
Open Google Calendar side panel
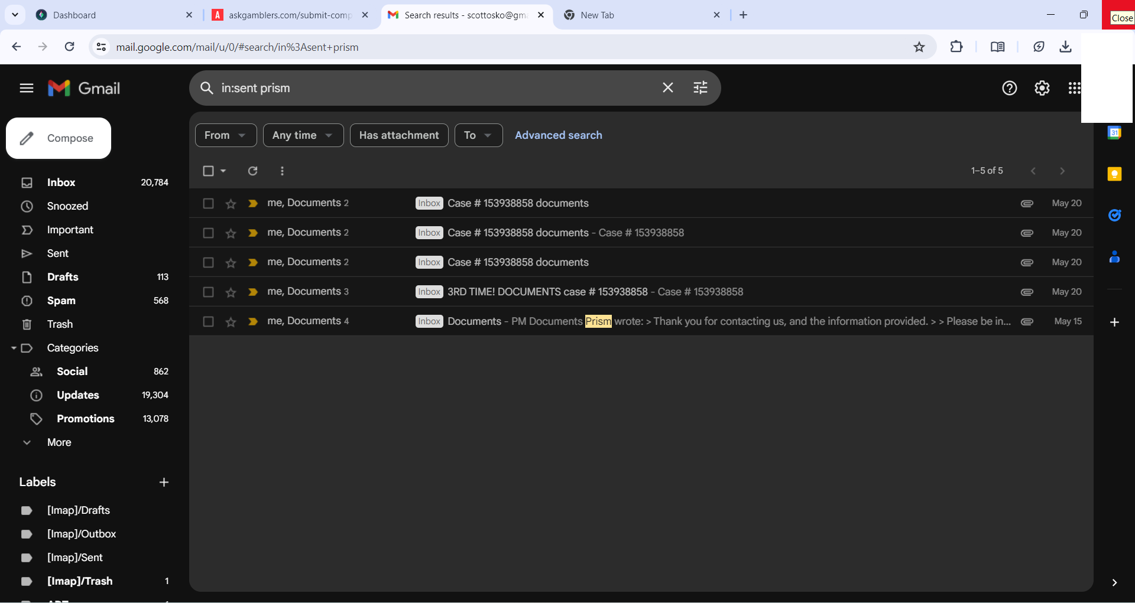(x=1114, y=133)
